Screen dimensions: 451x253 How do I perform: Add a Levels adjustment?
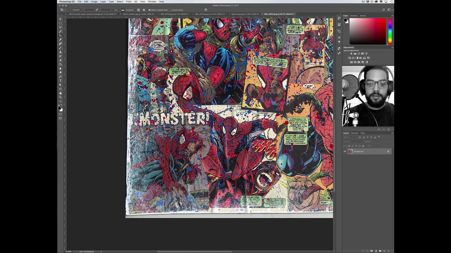355,54
